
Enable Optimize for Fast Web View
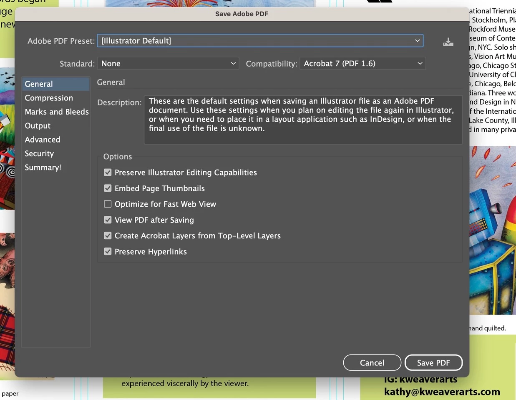point(108,204)
